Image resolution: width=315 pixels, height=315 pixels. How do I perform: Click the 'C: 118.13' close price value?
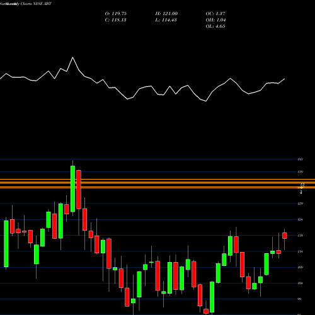click(115, 20)
